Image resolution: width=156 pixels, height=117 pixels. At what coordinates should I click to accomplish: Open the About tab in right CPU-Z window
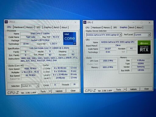click(139, 27)
